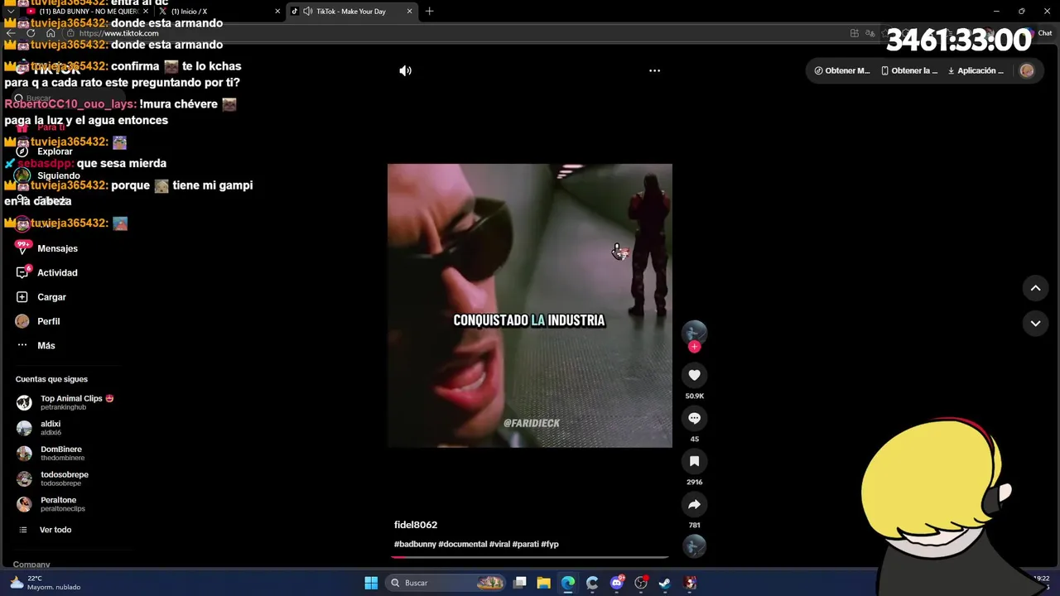Click the playing TikTok video
This screenshot has height=596, width=1060.
[530, 305]
